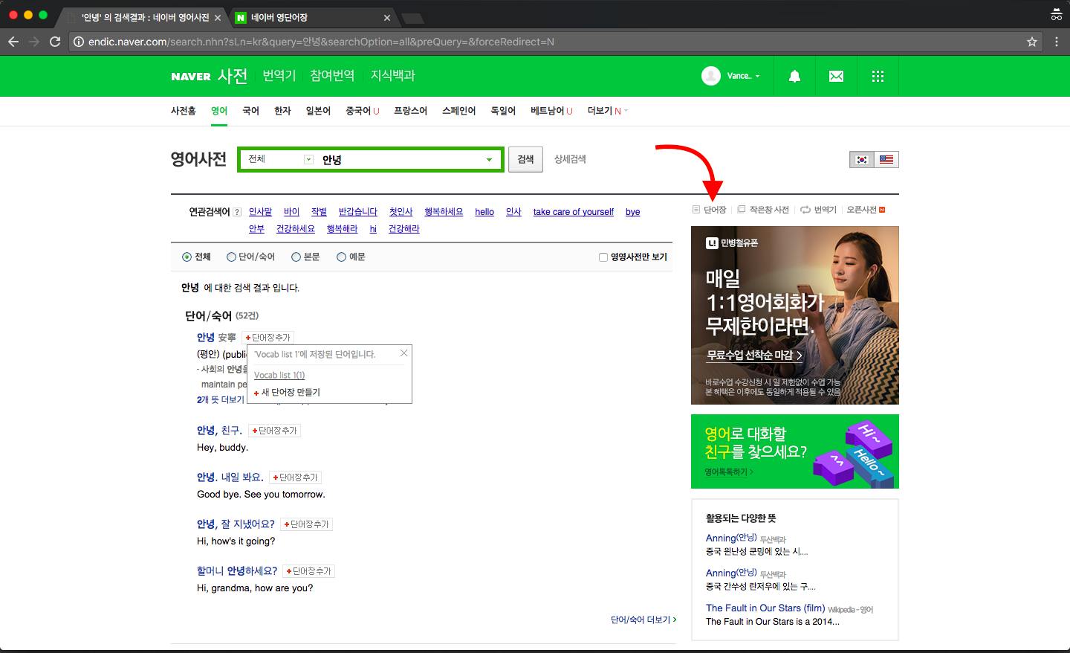
Task: Open 번역기 in the green header
Action: point(279,75)
